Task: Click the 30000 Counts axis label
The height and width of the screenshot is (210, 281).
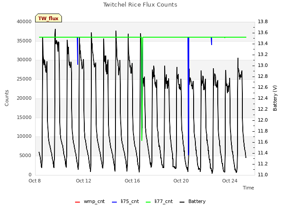Action: coord(24,59)
